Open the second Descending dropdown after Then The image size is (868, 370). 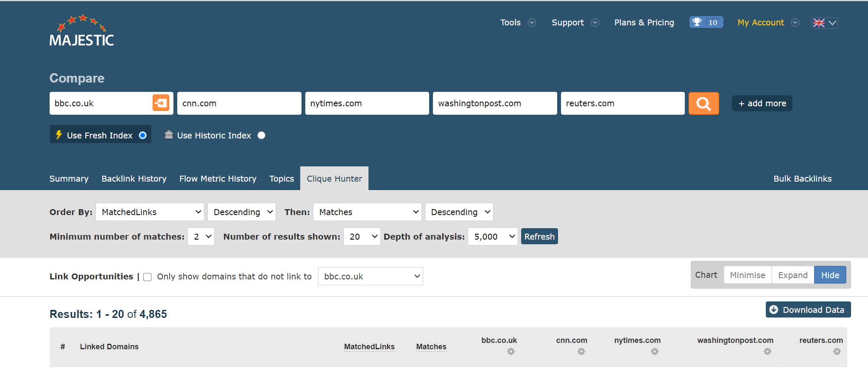pyautogui.click(x=459, y=212)
